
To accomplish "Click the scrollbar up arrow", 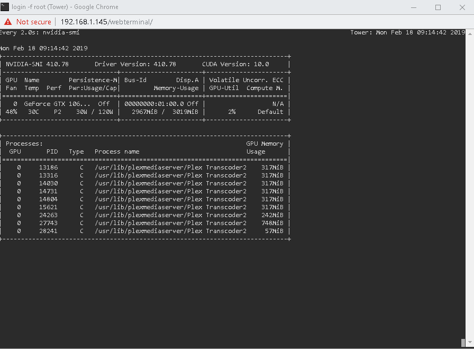I will click(470, 33).
